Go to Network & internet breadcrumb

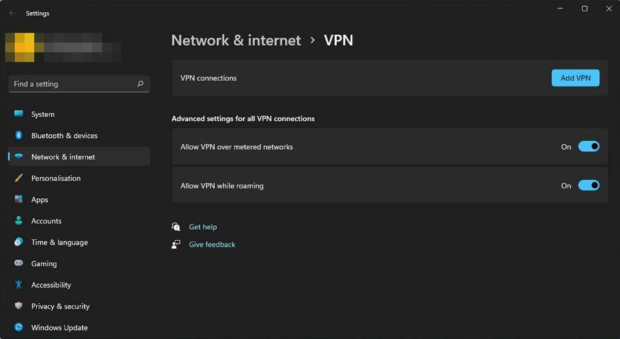click(x=236, y=41)
